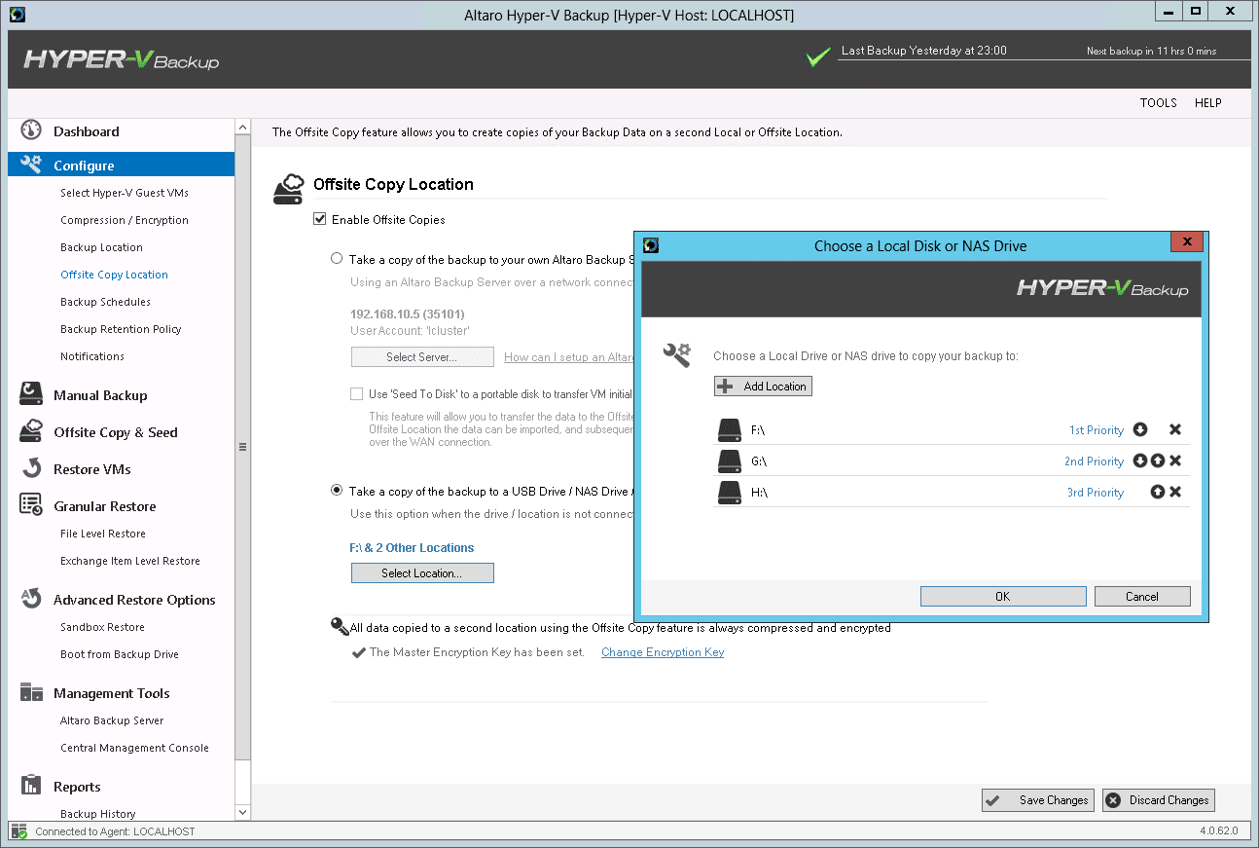Click the Restore VMs arrow icon
1259x848 pixels.
tap(31, 468)
